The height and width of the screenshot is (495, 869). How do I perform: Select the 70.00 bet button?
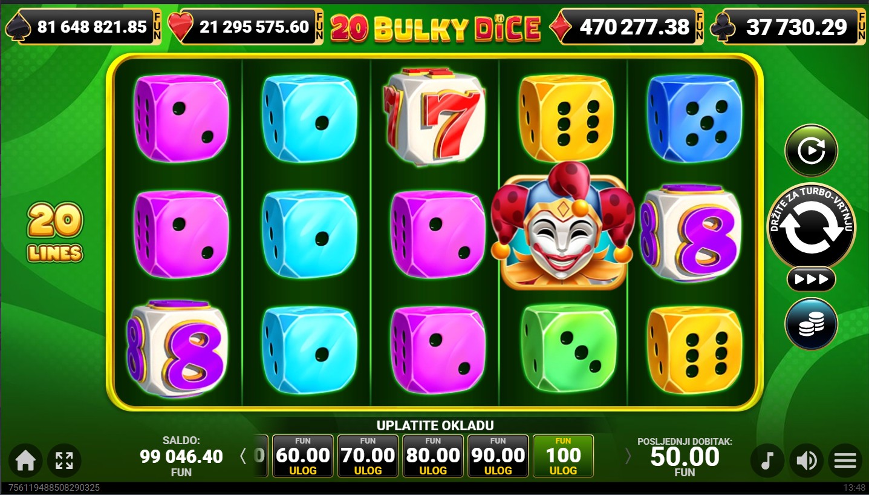(x=368, y=456)
